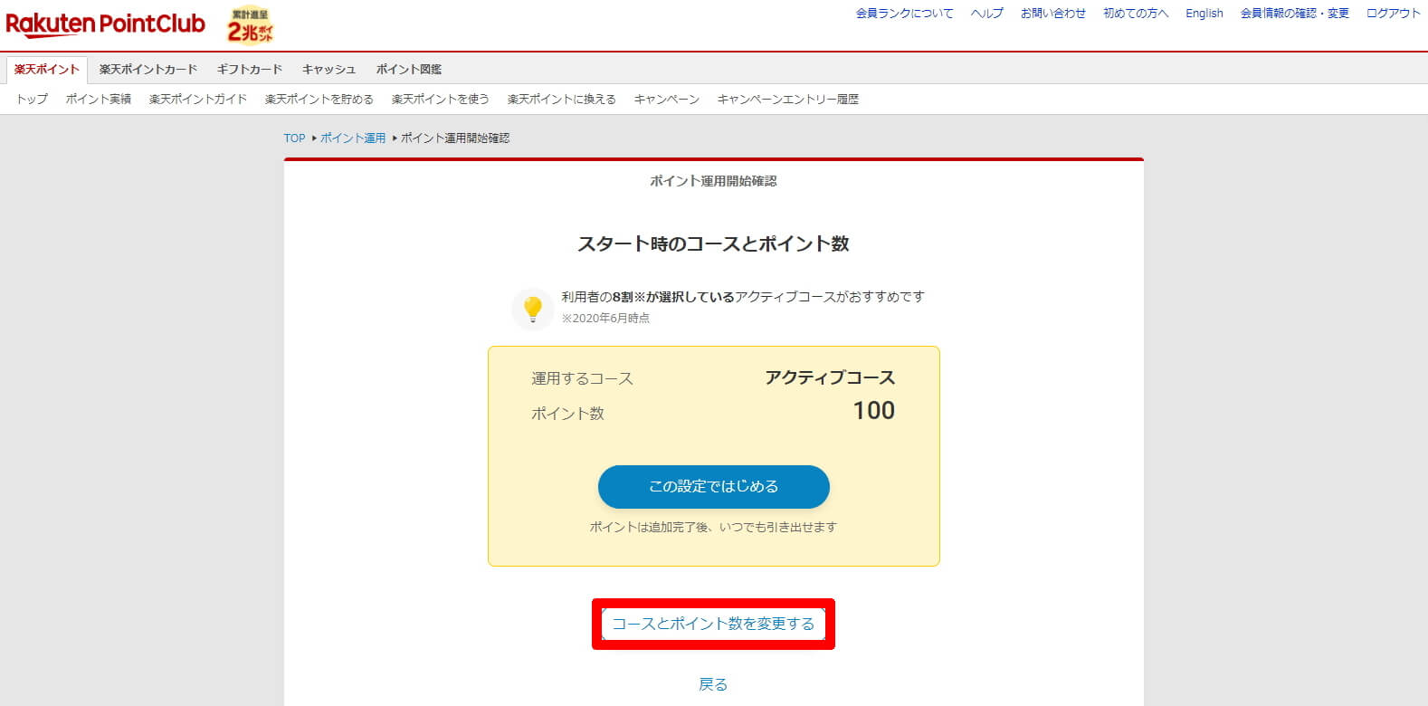Switch language via English link
Image resolution: width=1428 pixels, height=706 pixels.
click(x=1204, y=14)
